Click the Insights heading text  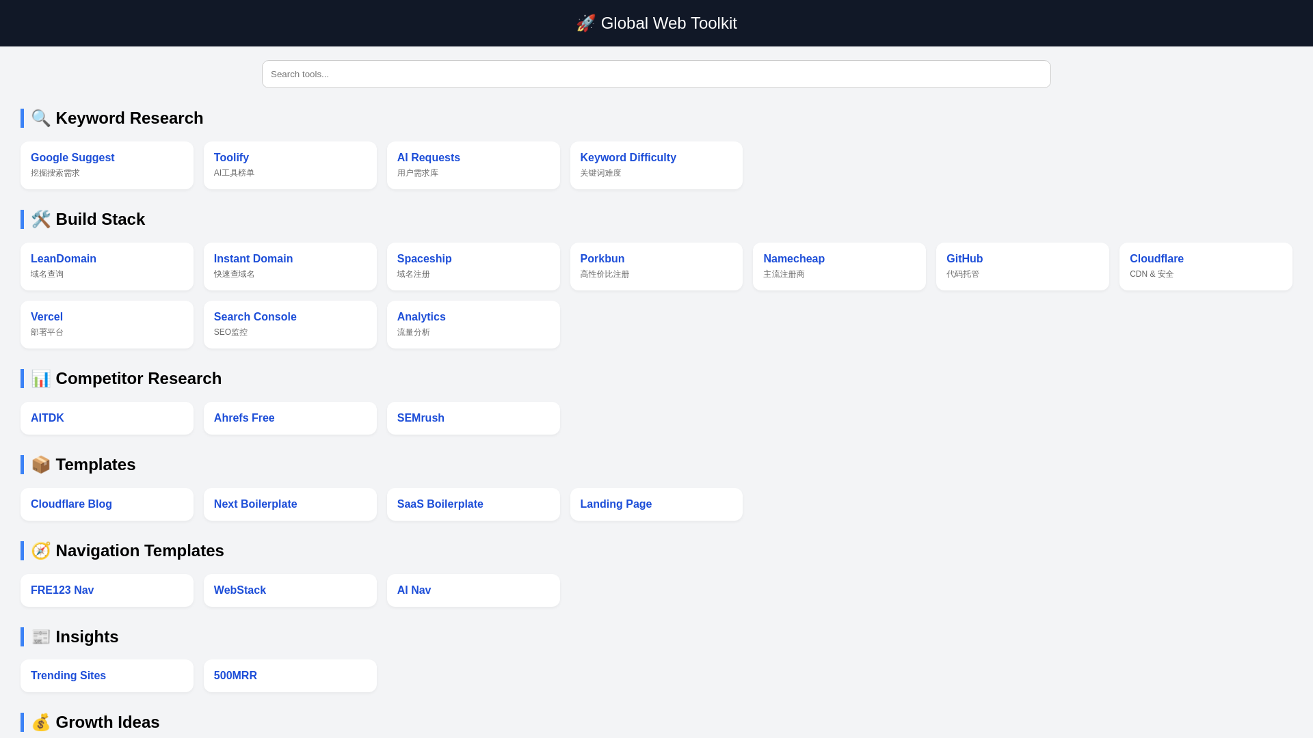click(x=87, y=637)
